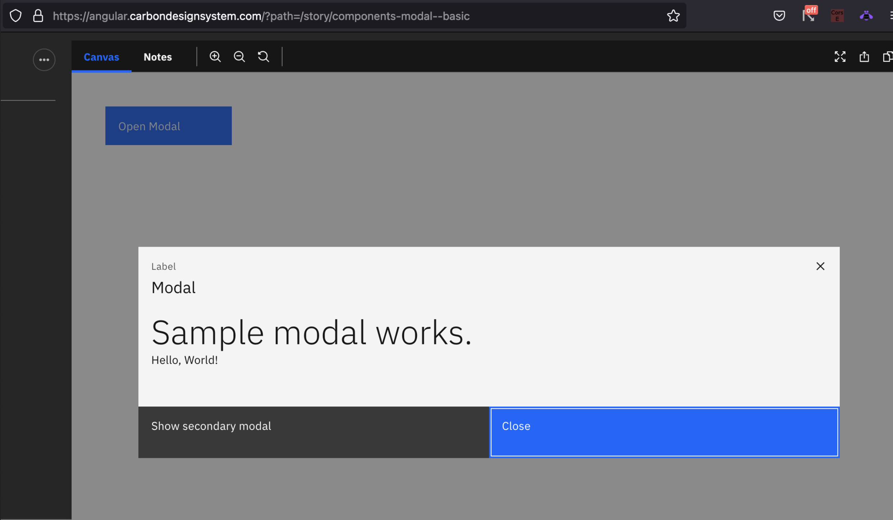This screenshot has width=893, height=520.
Task: Click the zoom in magnifier icon
Action: coord(215,57)
